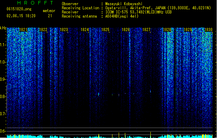217x138 pixels.
Task: Select the file name 06151820.png
Action: tap(19, 9)
